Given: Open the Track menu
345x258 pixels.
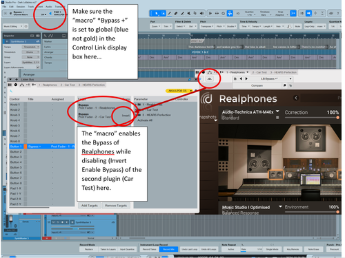Looking at the screenshot, I should [31, 7].
